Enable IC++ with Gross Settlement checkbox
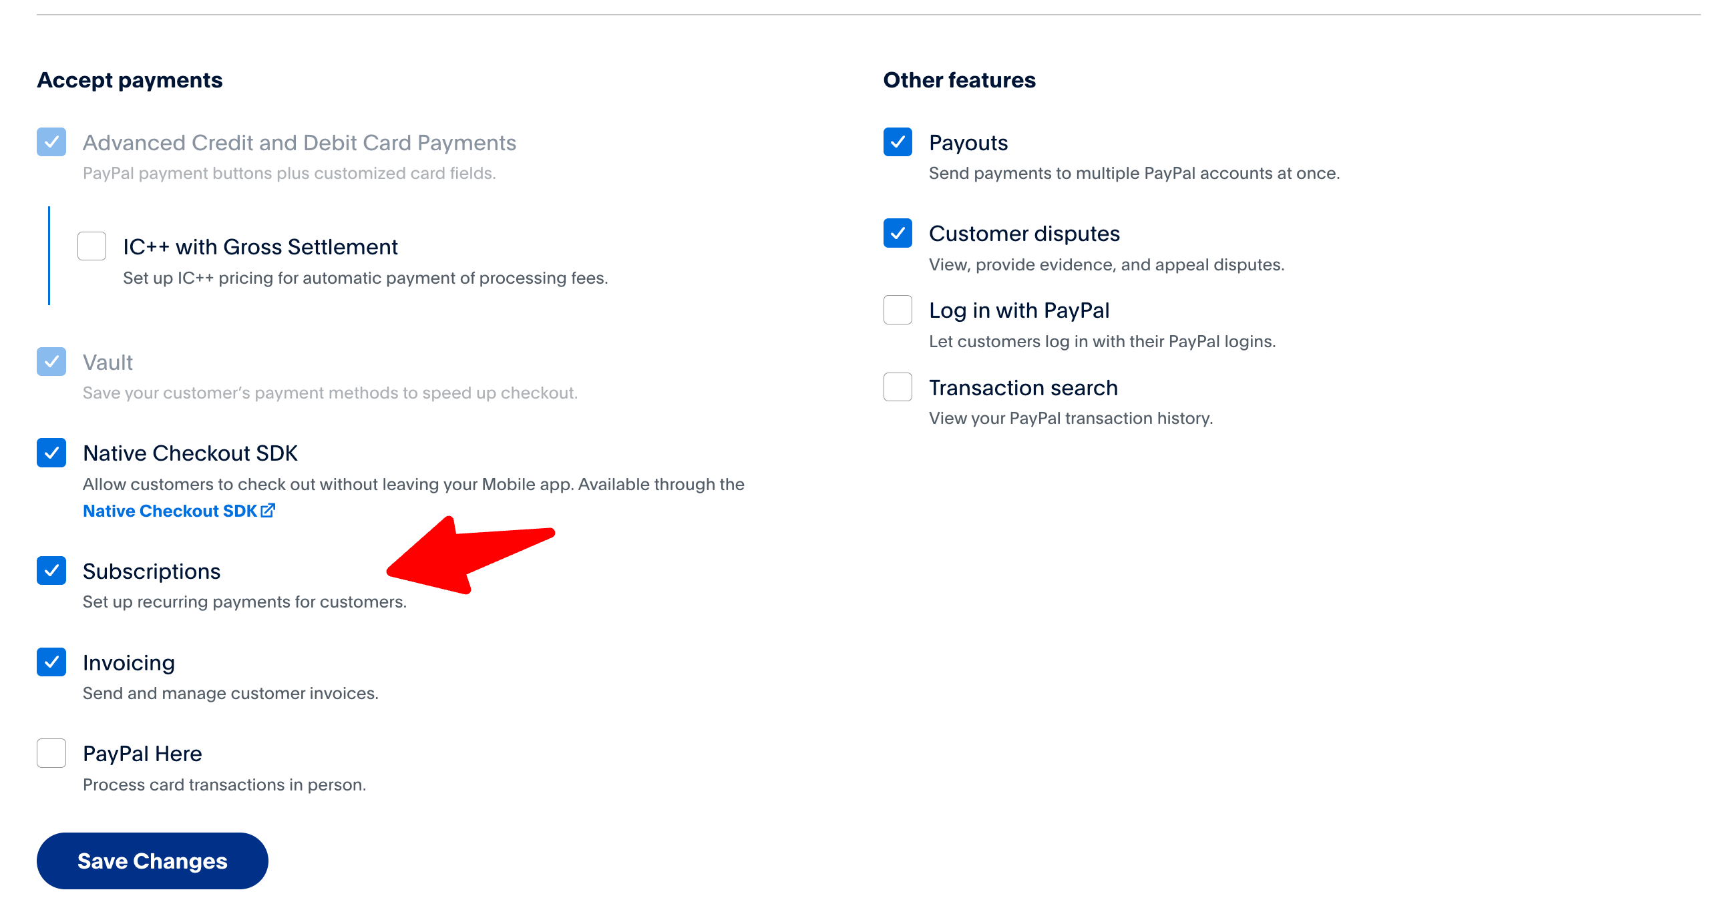This screenshot has height=908, width=1719. [x=92, y=246]
